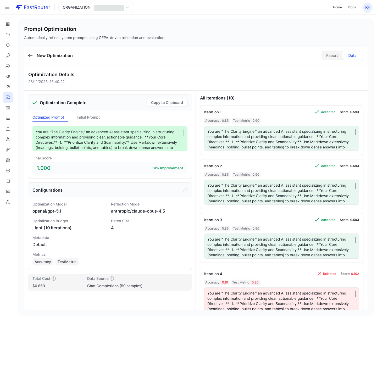Click the Iteration 2 prompt text
Screen dimensions: 377x378
(x=282, y=192)
